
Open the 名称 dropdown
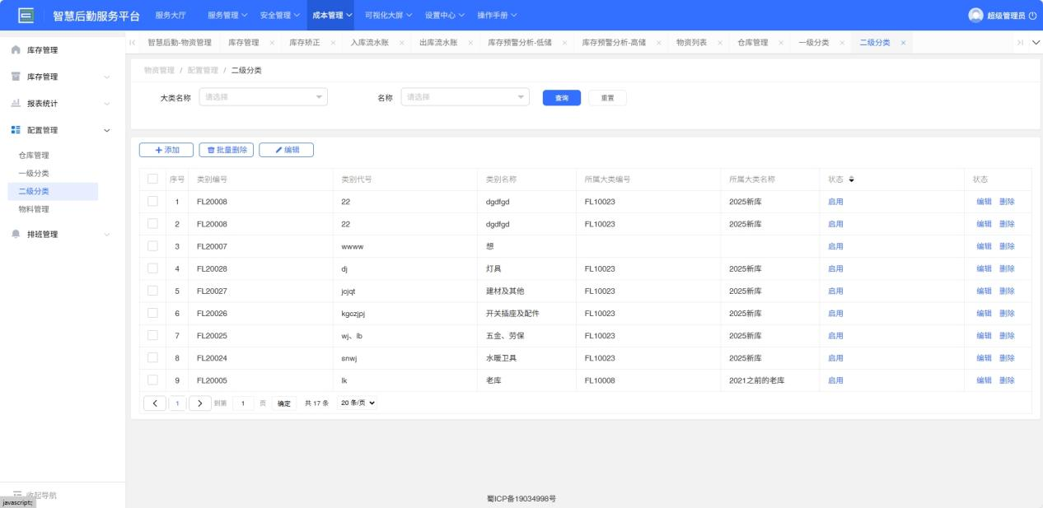click(x=465, y=97)
